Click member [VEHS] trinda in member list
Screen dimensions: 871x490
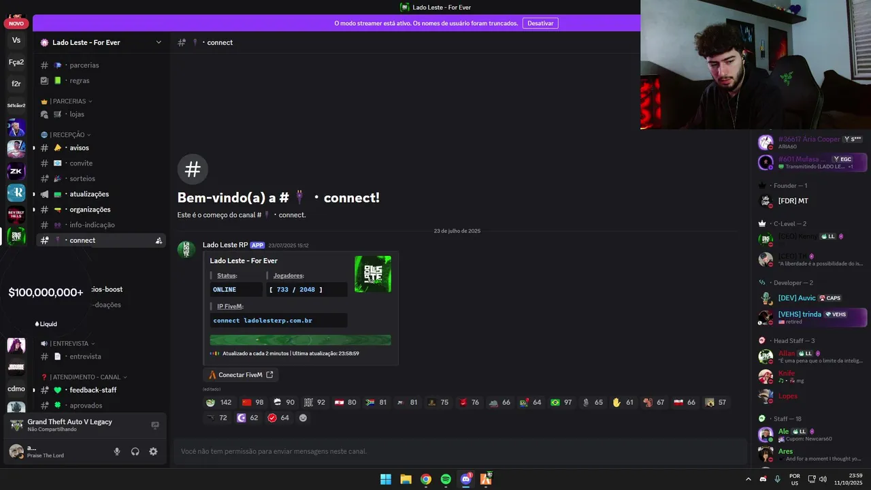pos(812,317)
